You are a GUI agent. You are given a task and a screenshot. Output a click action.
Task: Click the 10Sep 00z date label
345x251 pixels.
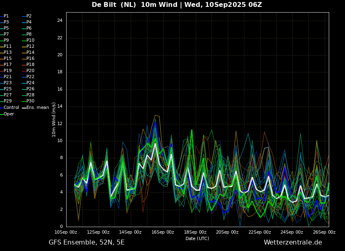(x=66, y=232)
